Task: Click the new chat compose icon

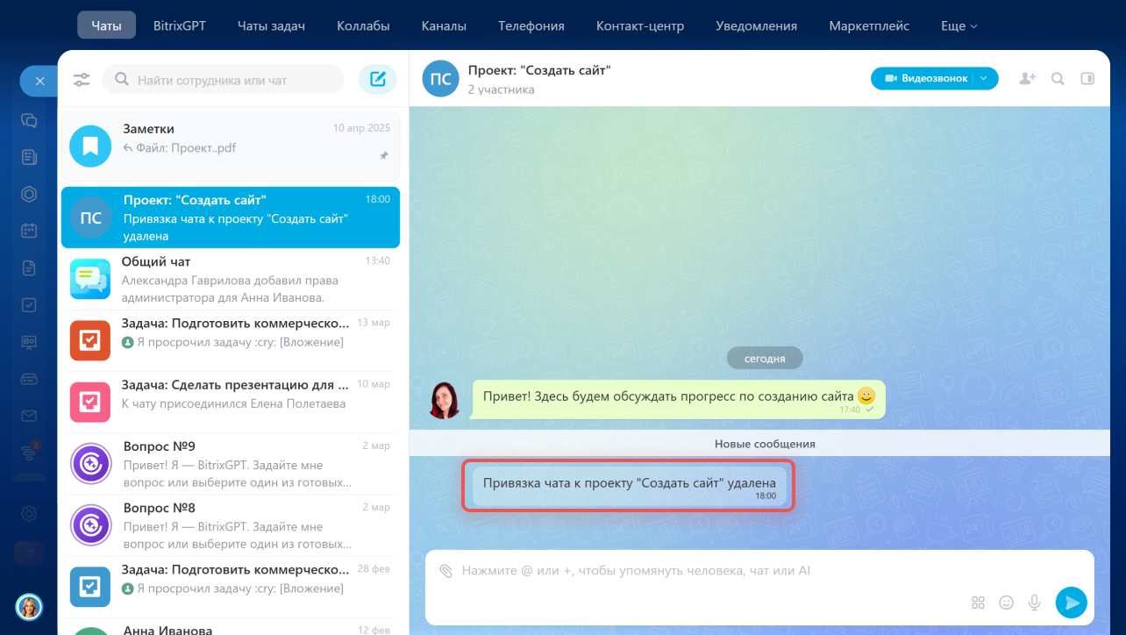Action: tap(377, 80)
